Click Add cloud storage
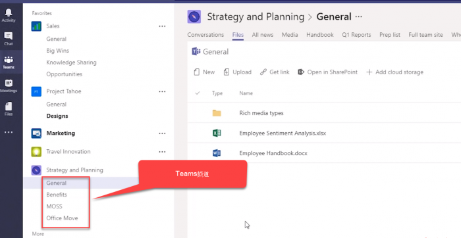The width and height of the screenshot is (461, 238). pos(395,72)
